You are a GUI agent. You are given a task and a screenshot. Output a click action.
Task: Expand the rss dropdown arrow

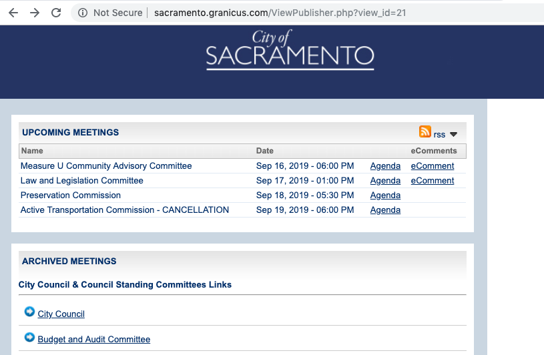coord(453,134)
